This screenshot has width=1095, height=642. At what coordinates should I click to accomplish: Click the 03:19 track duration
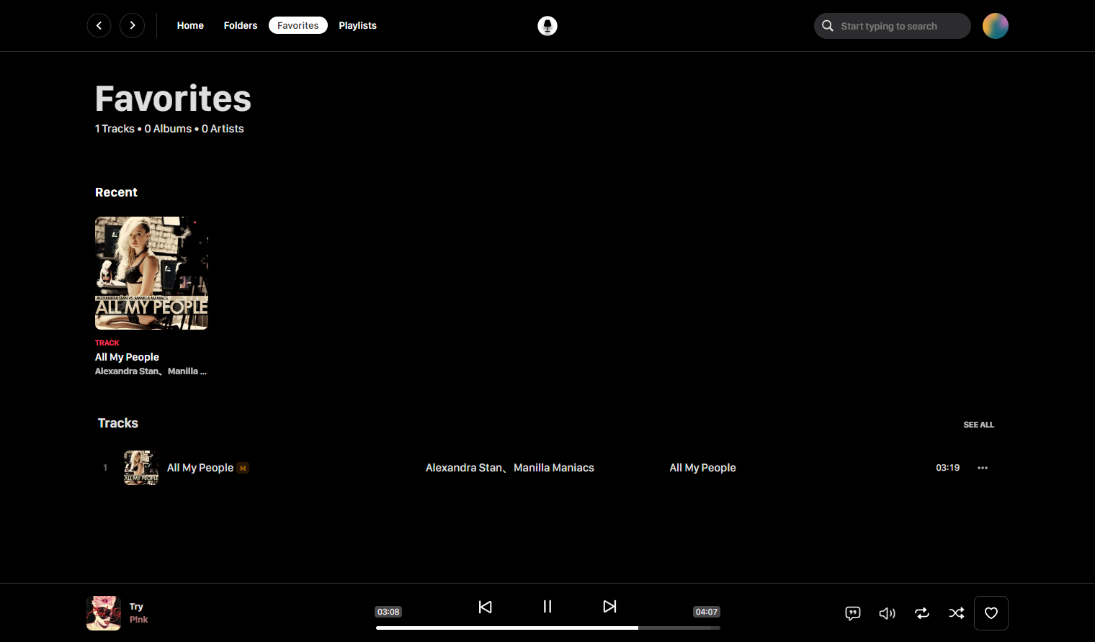(x=947, y=468)
